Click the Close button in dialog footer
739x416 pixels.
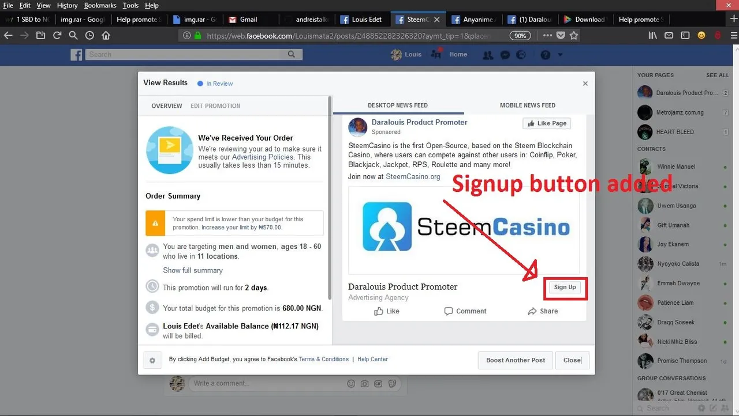(572, 360)
